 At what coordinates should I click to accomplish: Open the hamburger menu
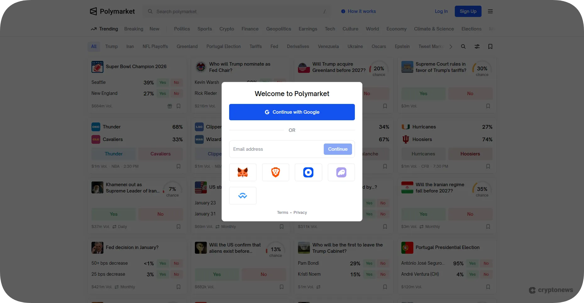[490, 11]
